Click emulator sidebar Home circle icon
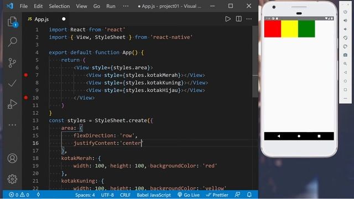 345,81
